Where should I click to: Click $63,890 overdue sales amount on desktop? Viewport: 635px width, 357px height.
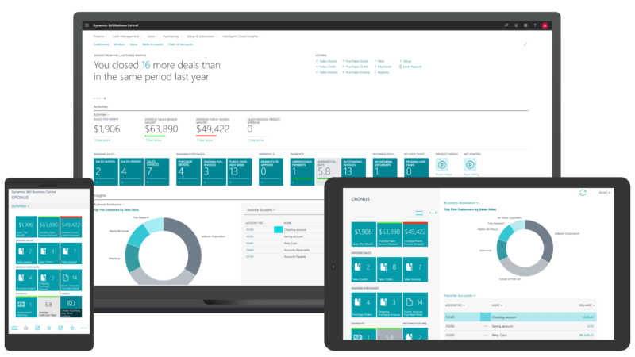tap(162, 129)
